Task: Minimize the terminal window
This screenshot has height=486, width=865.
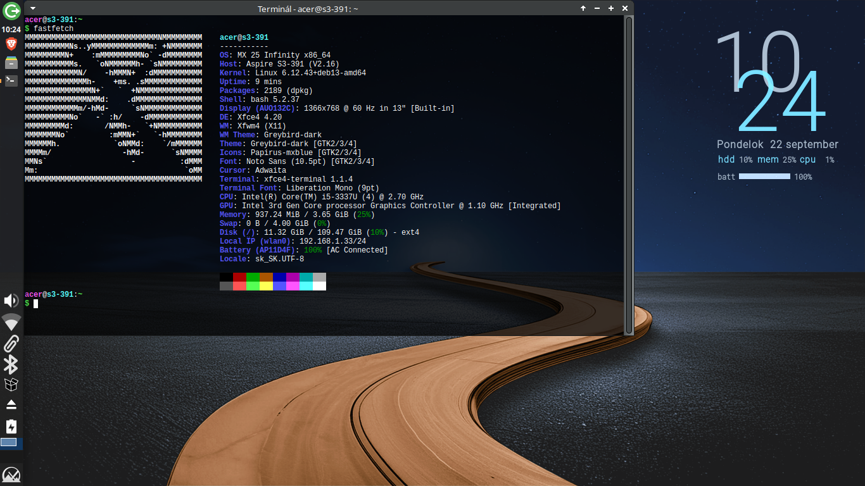Action: coord(597,8)
